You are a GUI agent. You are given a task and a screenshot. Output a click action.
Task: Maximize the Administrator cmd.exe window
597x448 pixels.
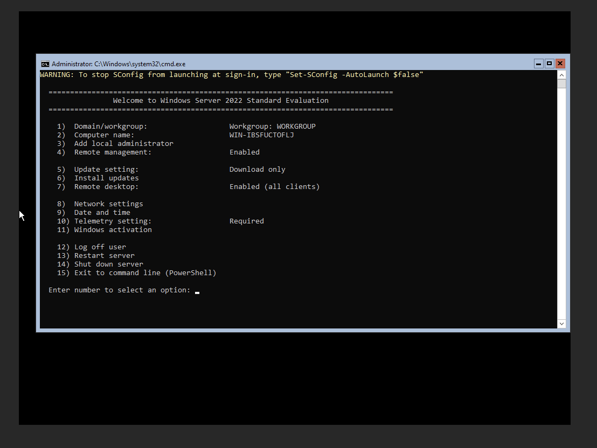pyautogui.click(x=549, y=64)
